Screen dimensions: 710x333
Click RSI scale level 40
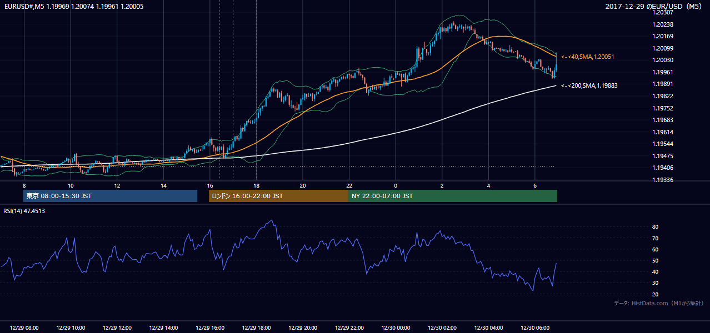point(656,271)
